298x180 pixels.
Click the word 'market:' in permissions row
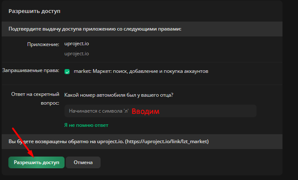82,71
